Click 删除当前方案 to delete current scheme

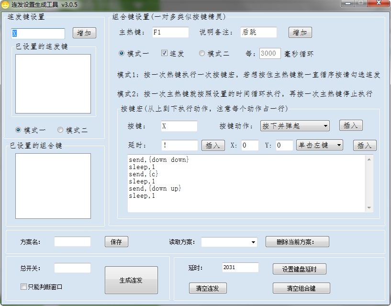[x=297, y=241]
